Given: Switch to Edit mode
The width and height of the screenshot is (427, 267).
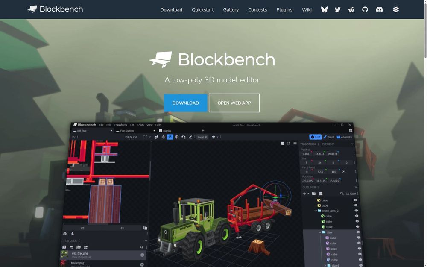Looking at the screenshot, I should (x=316, y=137).
